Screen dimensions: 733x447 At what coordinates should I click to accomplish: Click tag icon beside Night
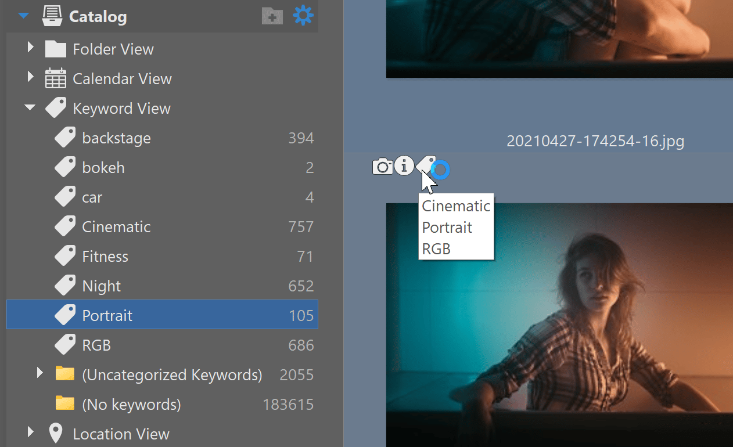(x=65, y=285)
